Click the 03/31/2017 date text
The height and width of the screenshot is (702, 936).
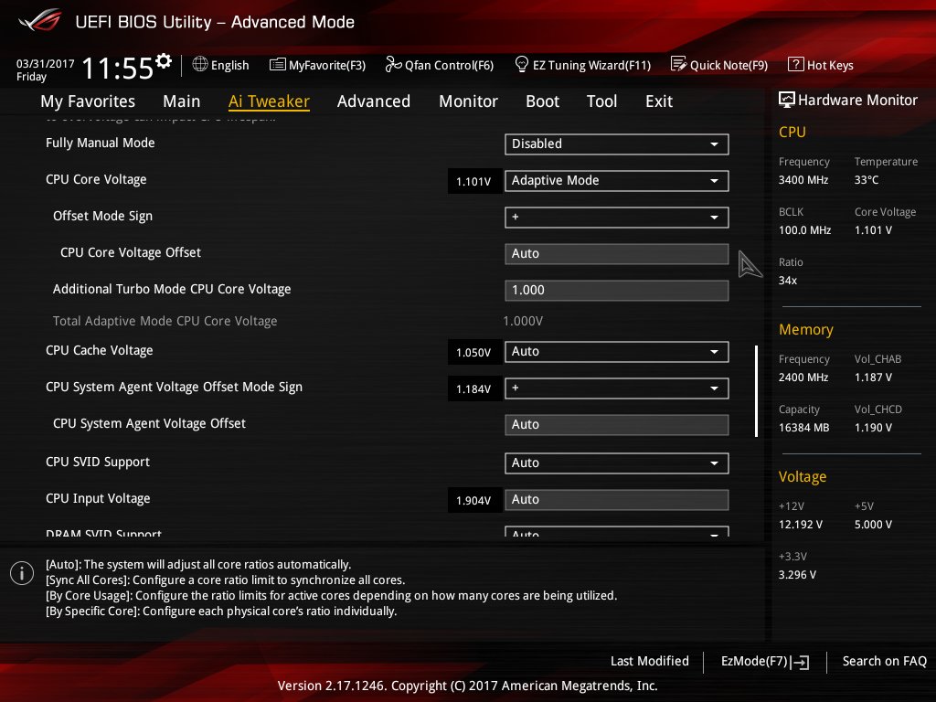tap(46, 63)
